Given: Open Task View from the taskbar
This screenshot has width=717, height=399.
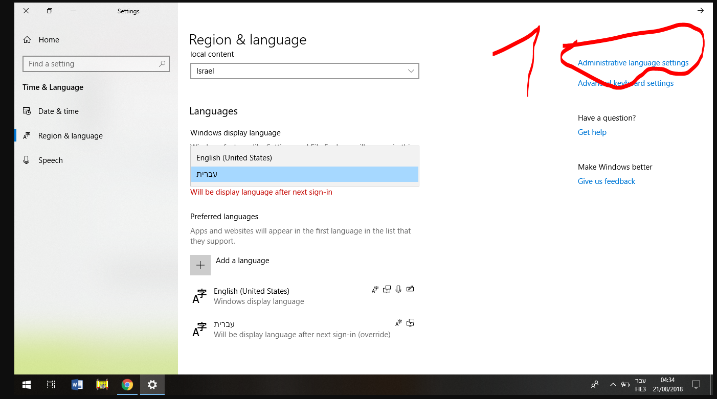Looking at the screenshot, I should pyautogui.click(x=51, y=385).
